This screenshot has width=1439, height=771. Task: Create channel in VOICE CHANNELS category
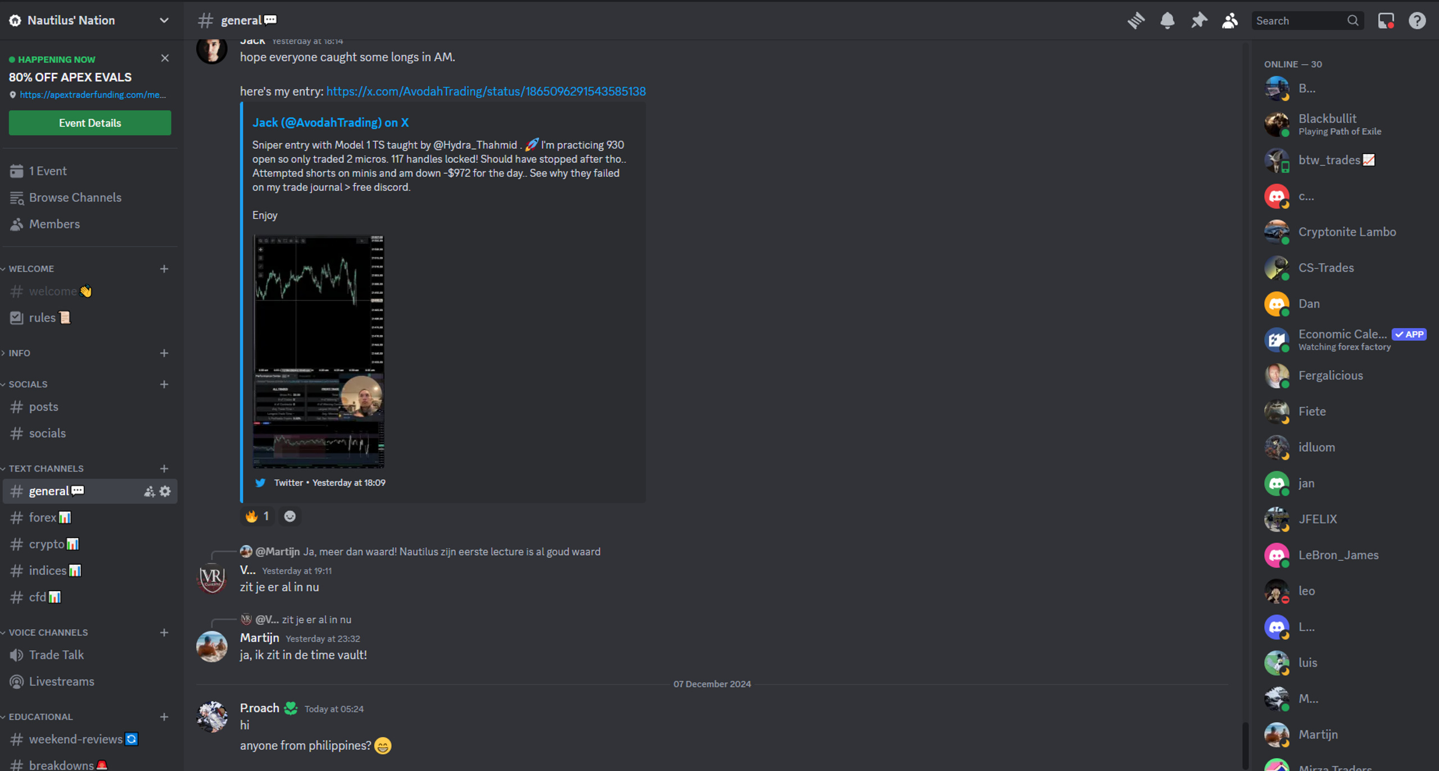tap(164, 633)
